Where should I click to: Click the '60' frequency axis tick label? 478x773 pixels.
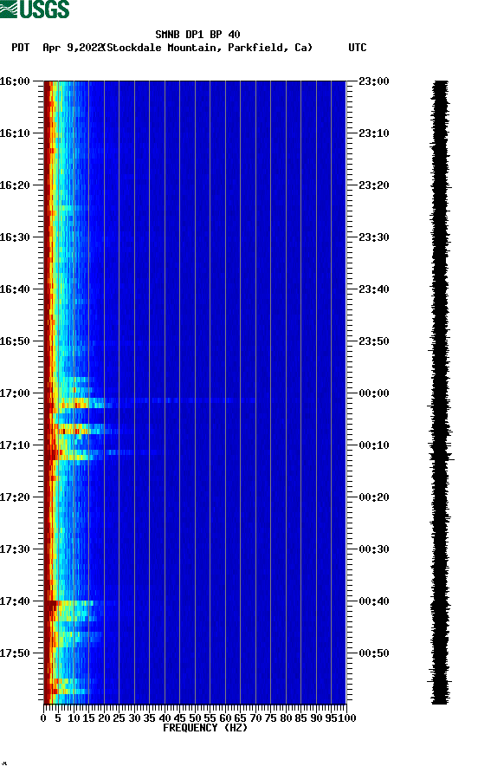(225, 718)
